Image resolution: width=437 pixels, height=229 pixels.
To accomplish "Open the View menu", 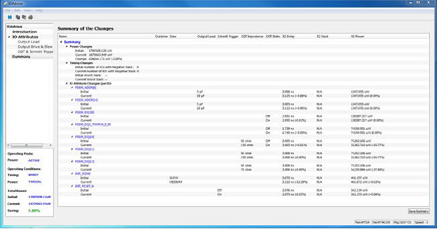I will (x=28, y=11).
